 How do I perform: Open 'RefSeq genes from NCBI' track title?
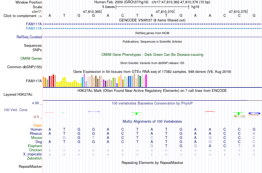152,33
